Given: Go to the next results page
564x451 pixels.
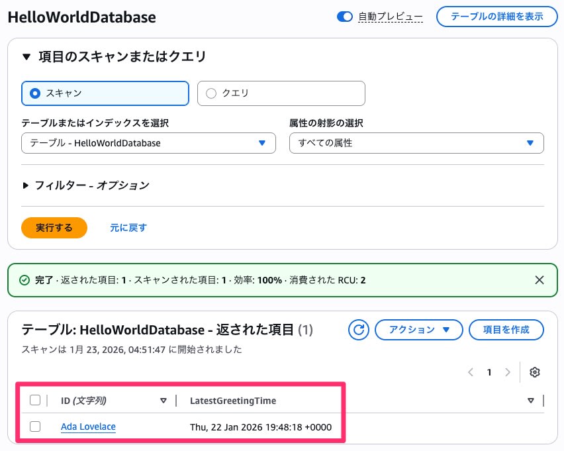Looking at the screenshot, I should coord(506,372).
